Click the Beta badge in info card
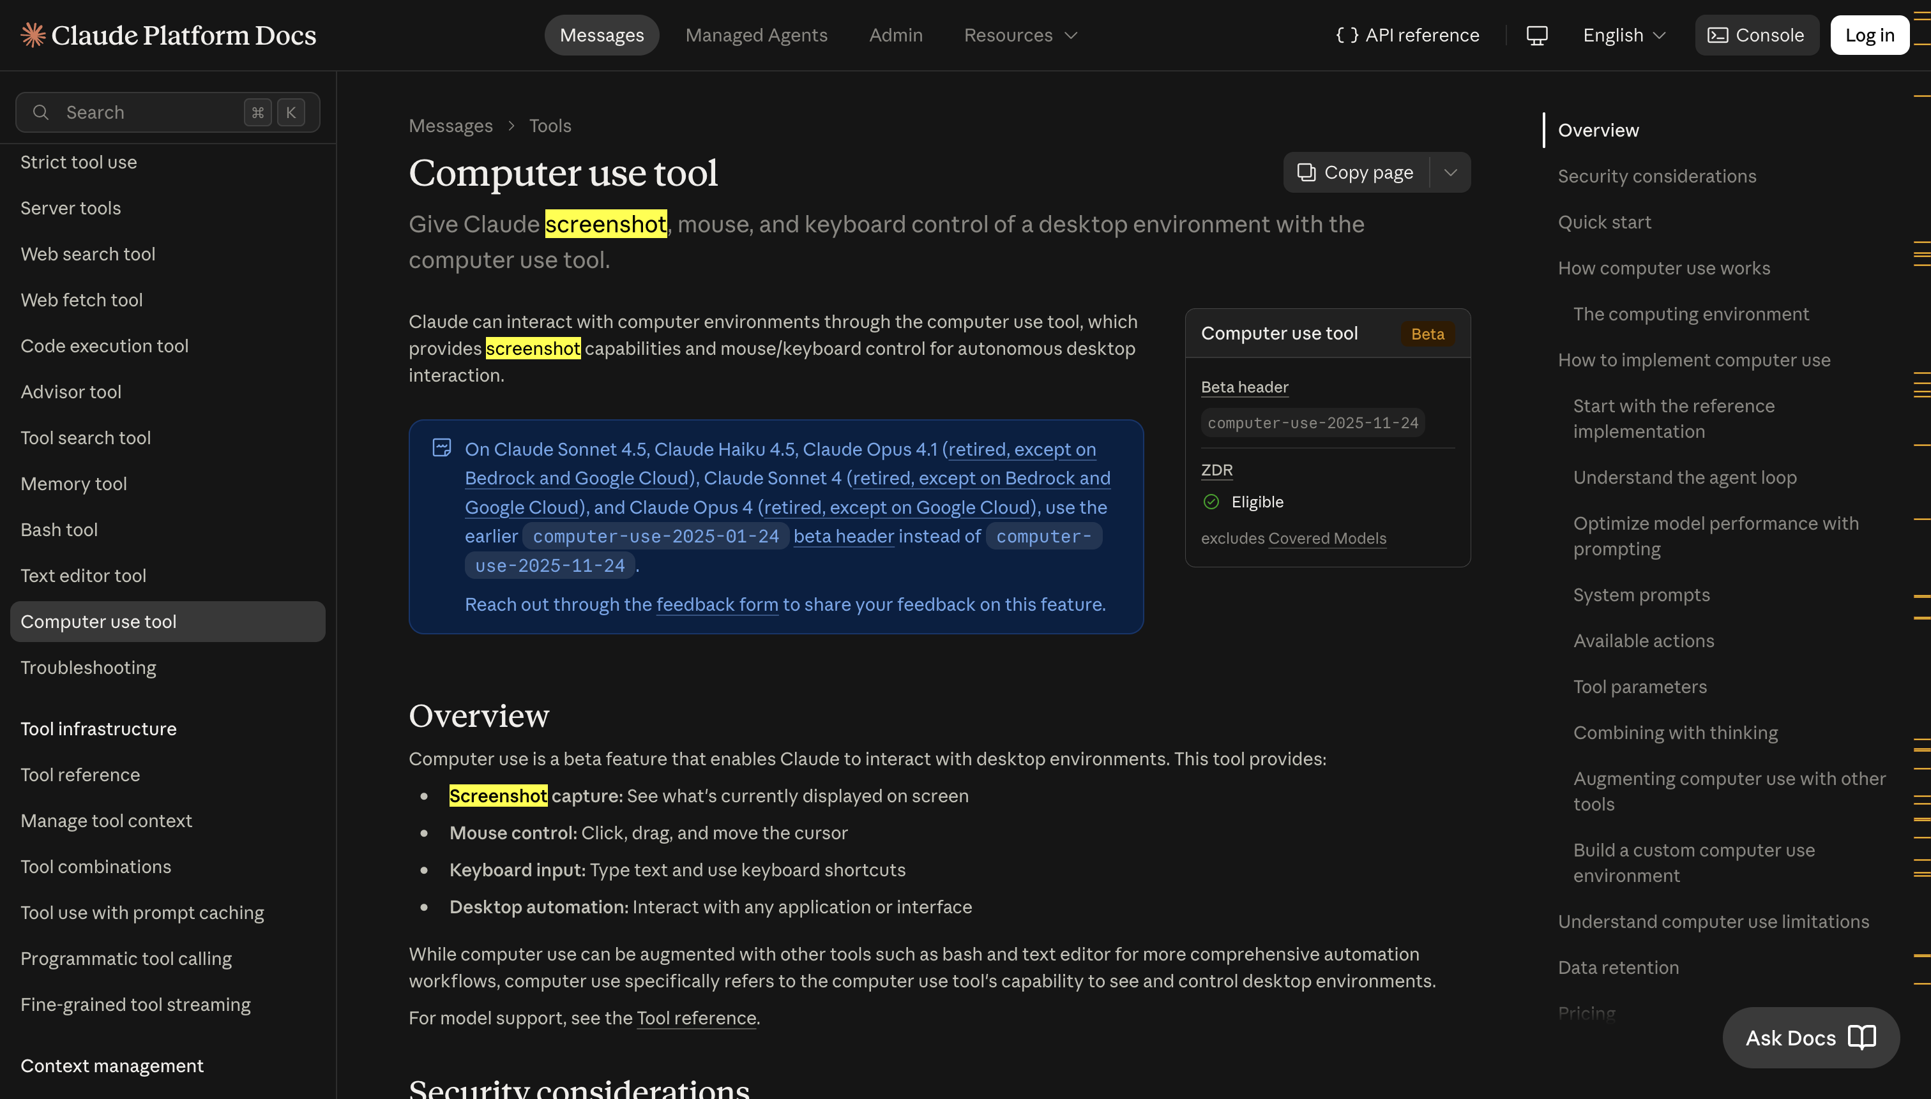The height and width of the screenshot is (1099, 1931). point(1427,334)
